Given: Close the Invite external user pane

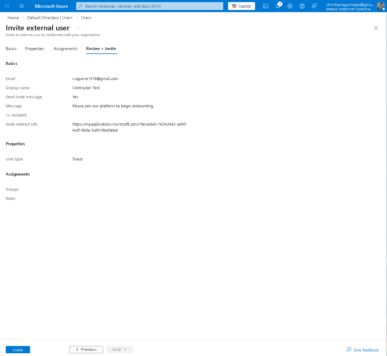Looking at the screenshot, I should (x=376, y=28).
